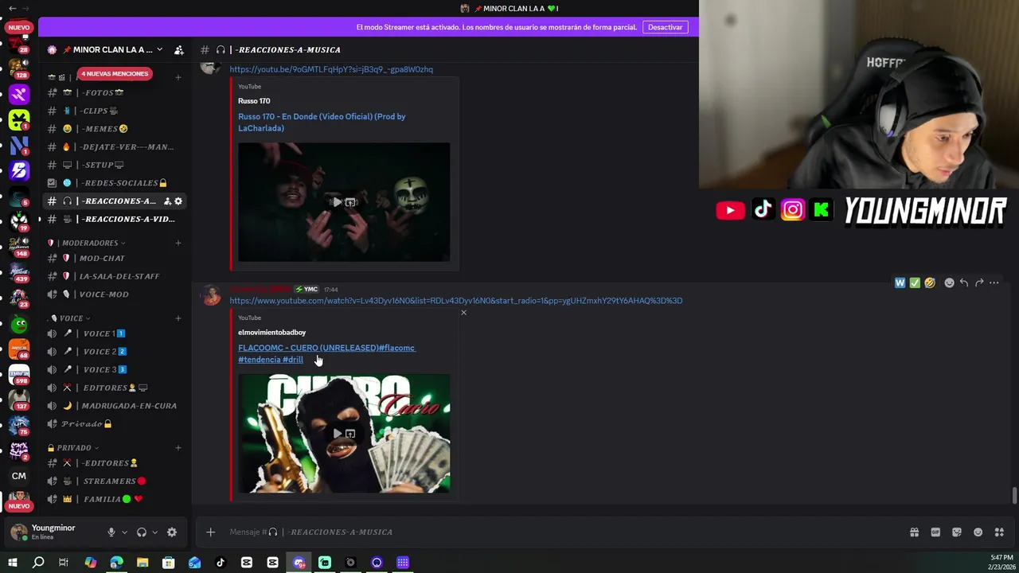Image resolution: width=1019 pixels, height=573 pixels.
Task: Click the Windows Start button
Action: 12,563
